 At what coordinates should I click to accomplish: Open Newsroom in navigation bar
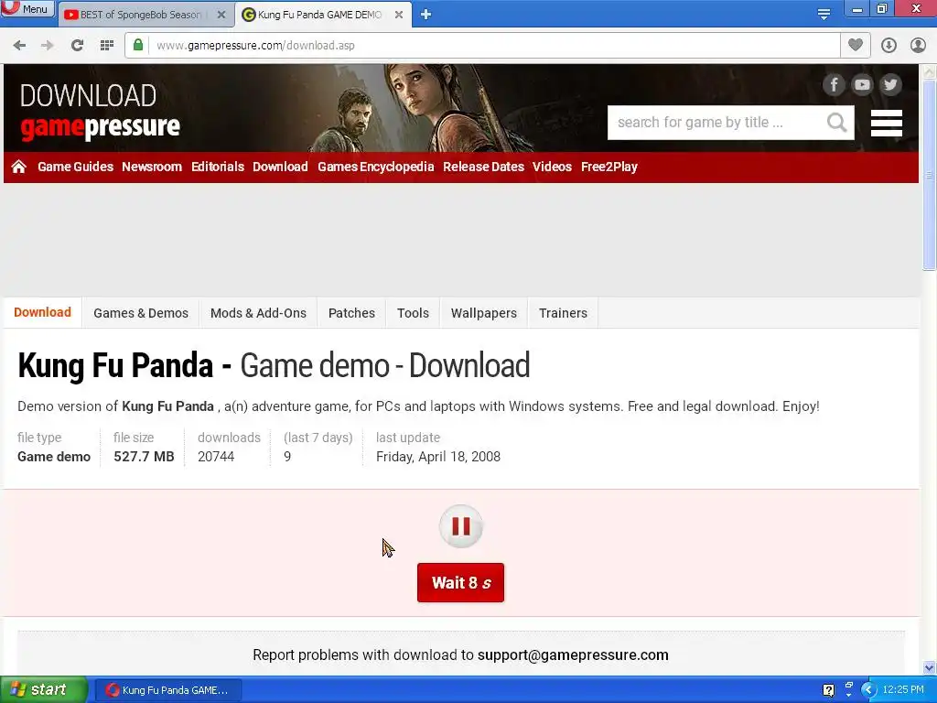pos(152,167)
